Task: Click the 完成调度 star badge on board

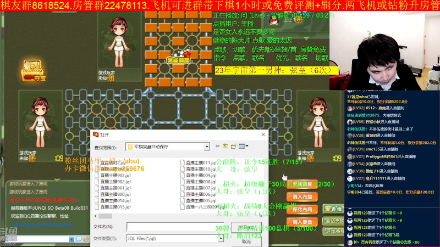Action: 179,58
